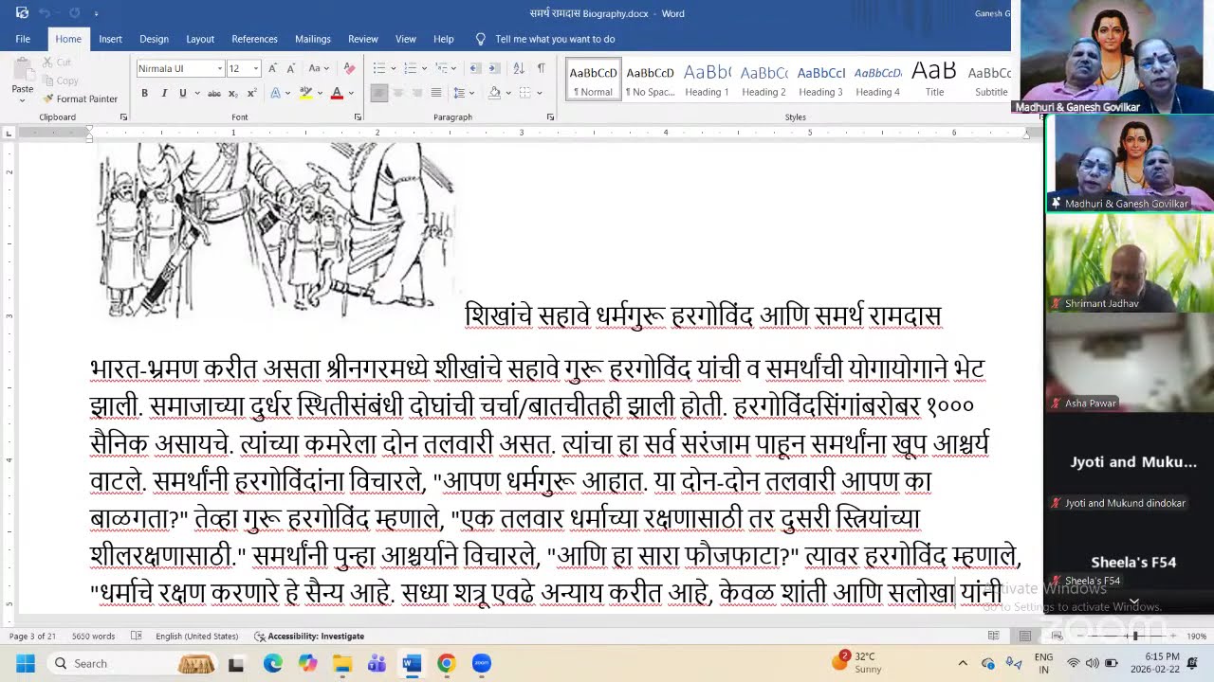Increase font size with Grow Font
Viewport: 1214px width, 682px height.
tap(273, 68)
